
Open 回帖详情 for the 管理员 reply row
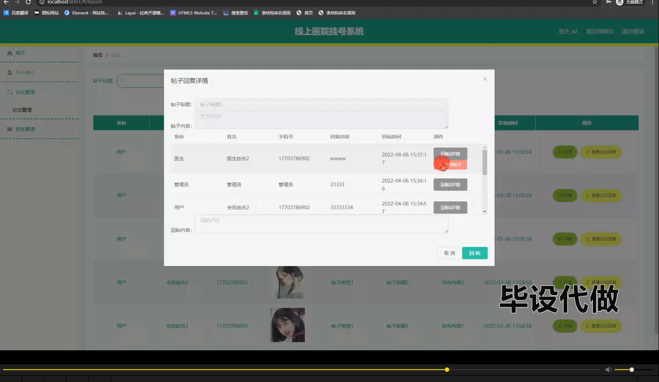tap(450, 184)
